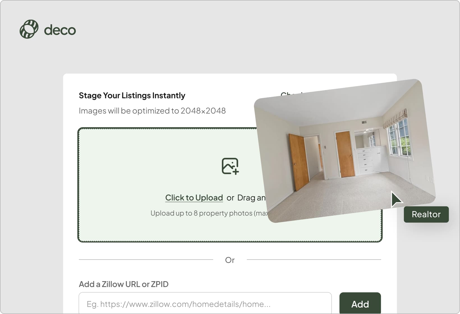Image resolution: width=460 pixels, height=314 pixels.
Task: Click the add-image icon in the dropzone
Action: [x=230, y=166]
